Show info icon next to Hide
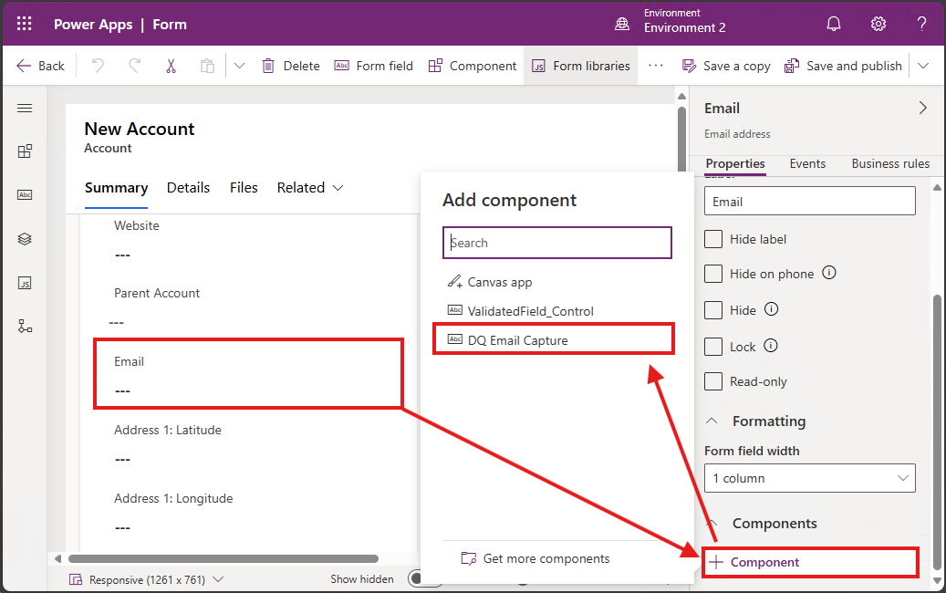This screenshot has height=593, width=946. pos(771,309)
